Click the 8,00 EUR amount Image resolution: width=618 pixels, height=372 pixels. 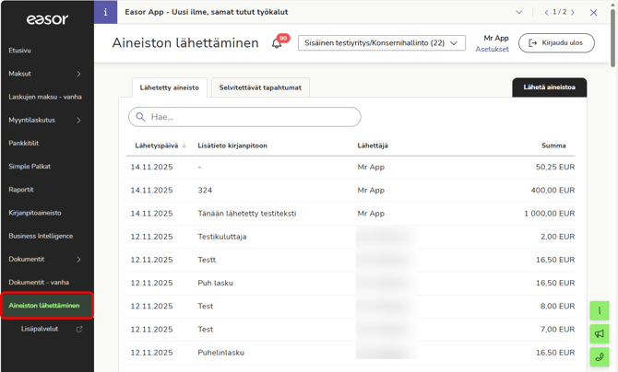557,307
